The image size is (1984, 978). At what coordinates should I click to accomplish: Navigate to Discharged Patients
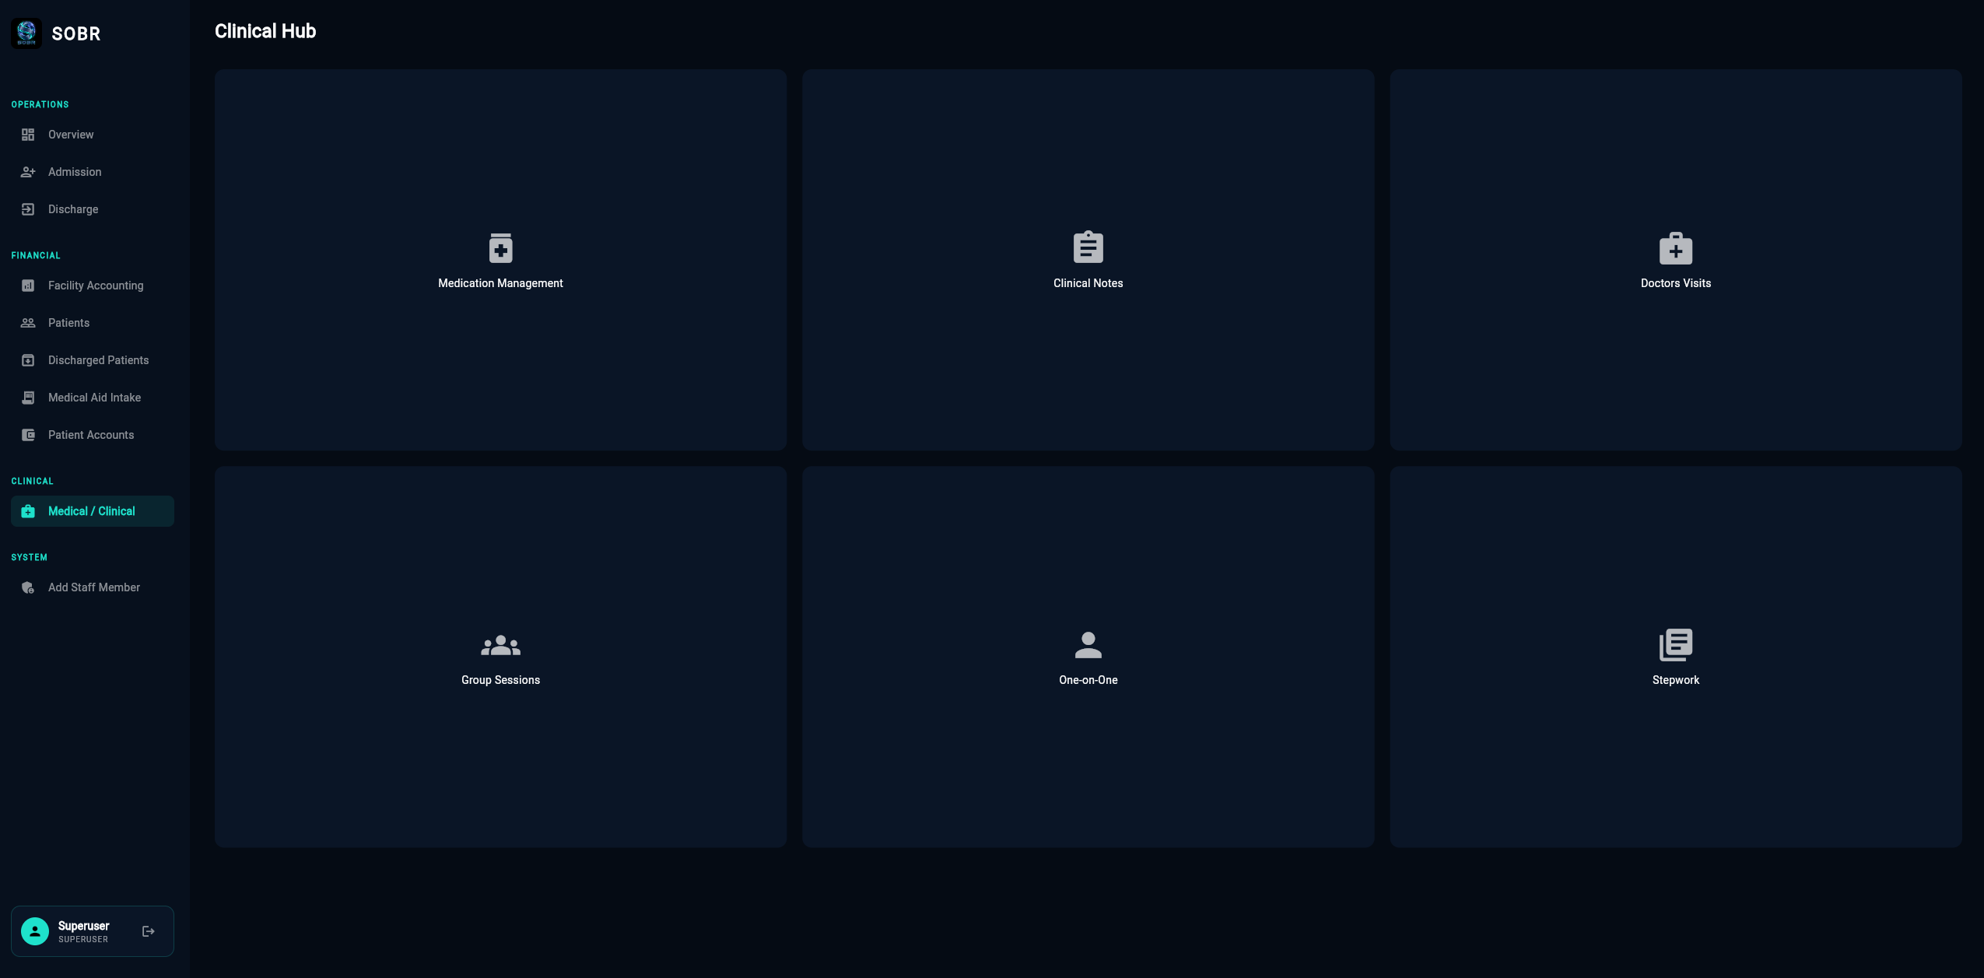[x=93, y=360]
